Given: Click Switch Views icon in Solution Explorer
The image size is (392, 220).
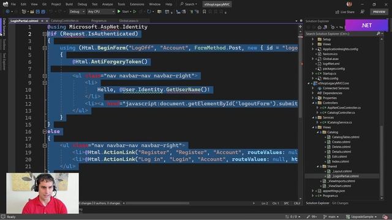Looking at the screenshot, I should click(x=325, y=27).
